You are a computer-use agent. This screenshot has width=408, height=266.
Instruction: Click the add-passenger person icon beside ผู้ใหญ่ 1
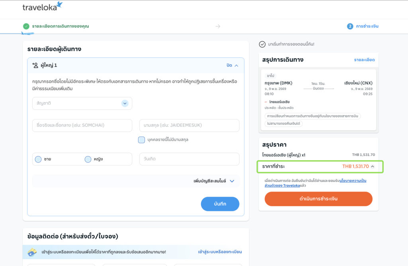pos(35,65)
